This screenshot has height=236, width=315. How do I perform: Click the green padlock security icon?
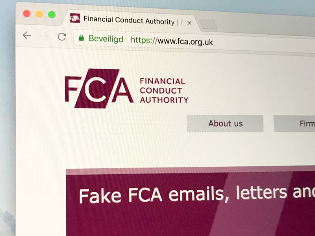81,37
